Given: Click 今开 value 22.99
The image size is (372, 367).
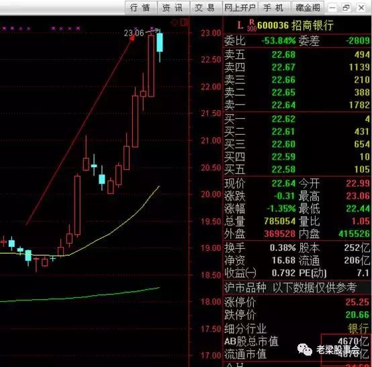Looking at the screenshot, I should click(358, 183).
